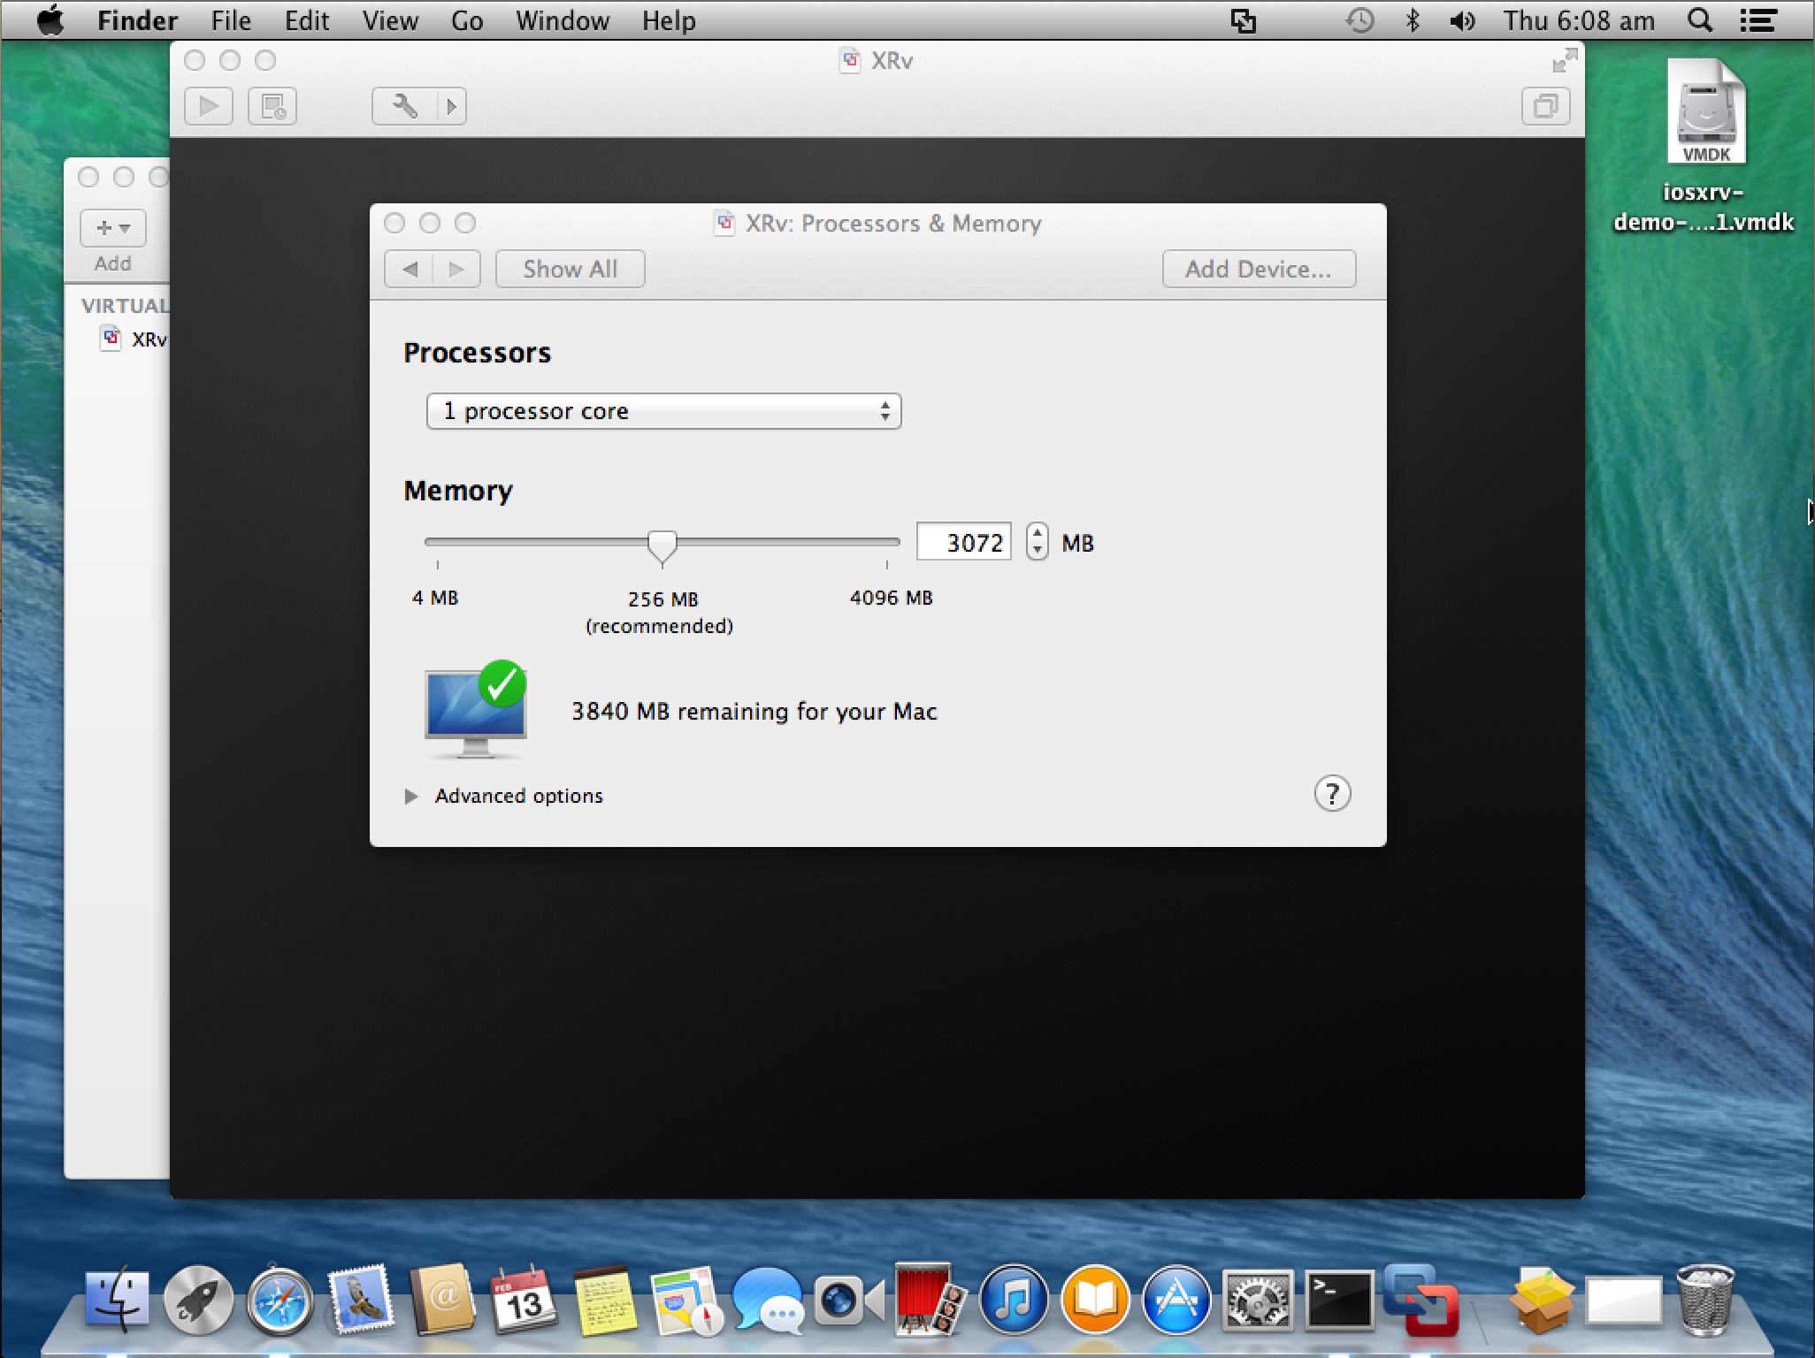
Task: Open Maps from the Dock
Action: point(686,1300)
